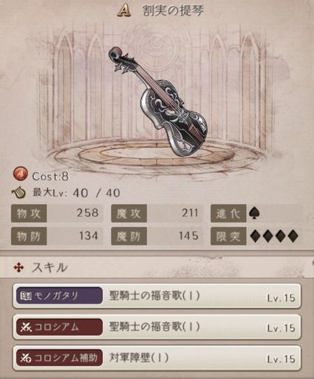Click the first limit break diamond
The width and height of the screenshot is (314, 379).
click(x=255, y=236)
